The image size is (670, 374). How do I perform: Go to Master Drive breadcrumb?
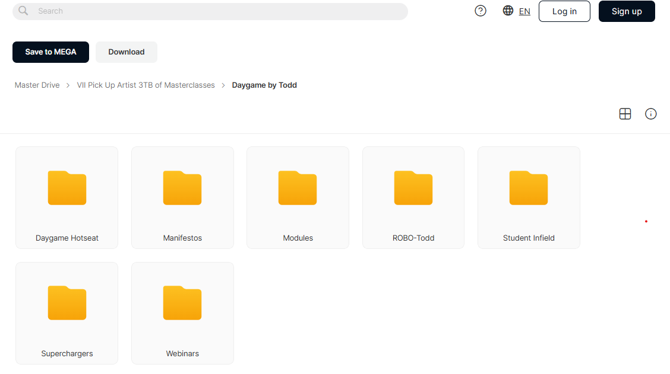pos(37,85)
